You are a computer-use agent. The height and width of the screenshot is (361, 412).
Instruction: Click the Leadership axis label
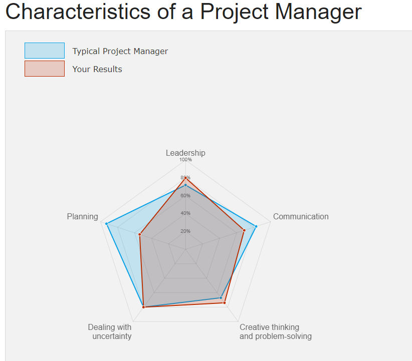click(185, 153)
